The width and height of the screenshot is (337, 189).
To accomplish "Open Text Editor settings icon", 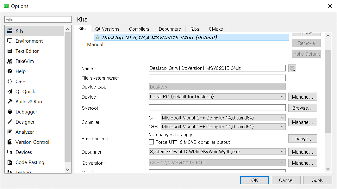I will [x=10, y=51].
